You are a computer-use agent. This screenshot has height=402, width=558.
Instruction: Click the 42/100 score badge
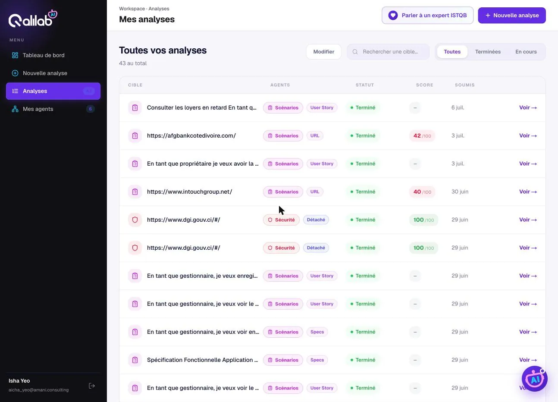(422, 136)
